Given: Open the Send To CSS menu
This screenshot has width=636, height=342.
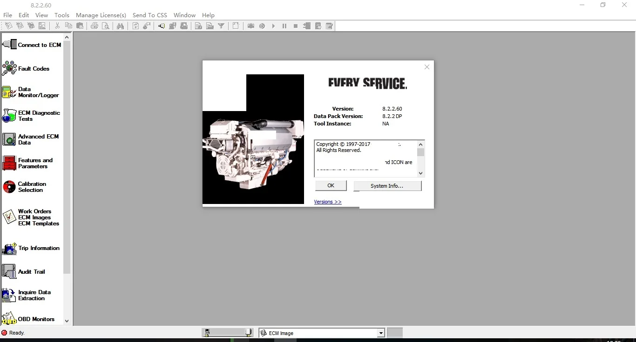Looking at the screenshot, I should (x=150, y=15).
